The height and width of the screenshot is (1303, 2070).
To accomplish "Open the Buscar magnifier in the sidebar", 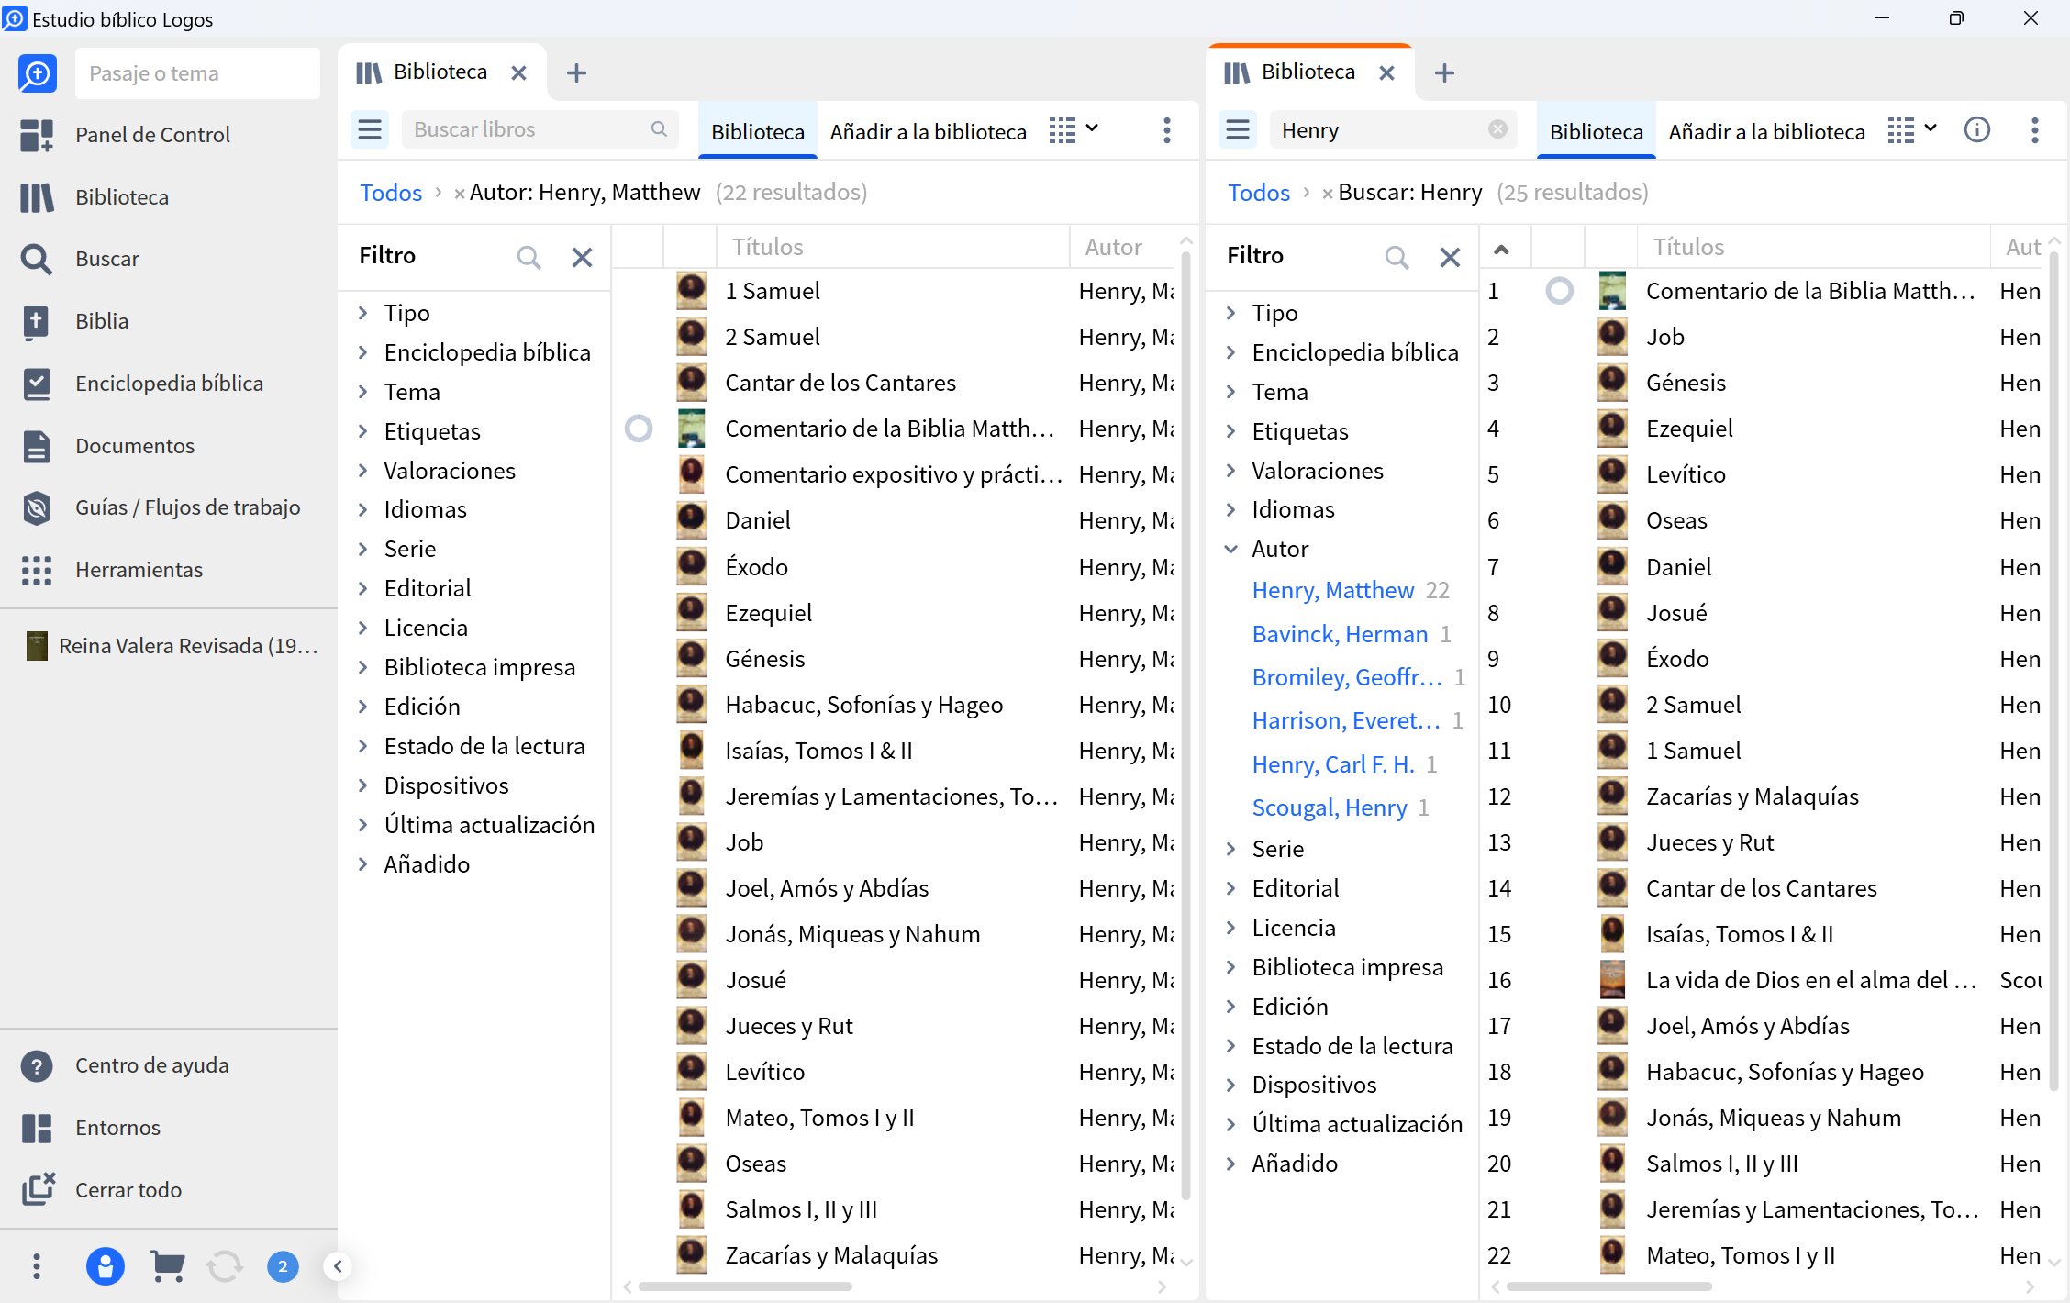I will 37,259.
